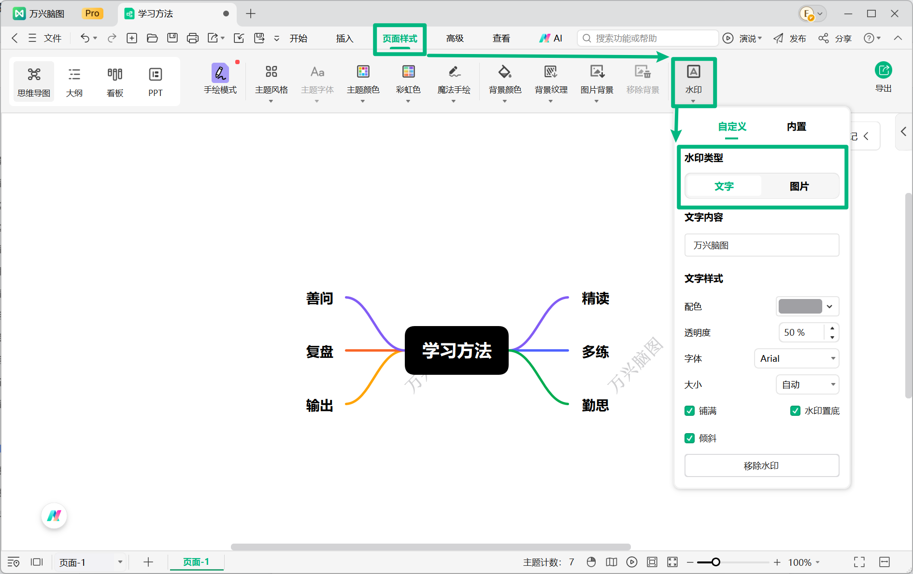
Task: Click the zoom slider handle
Action: click(715, 562)
